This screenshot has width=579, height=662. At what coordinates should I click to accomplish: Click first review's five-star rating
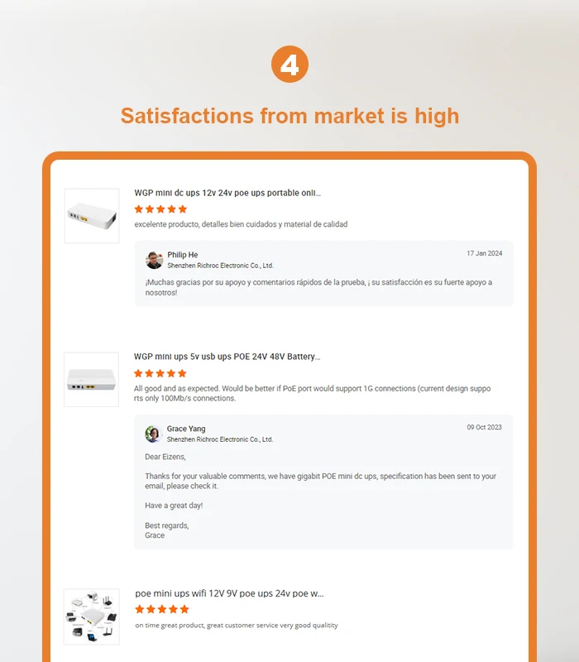point(161,209)
